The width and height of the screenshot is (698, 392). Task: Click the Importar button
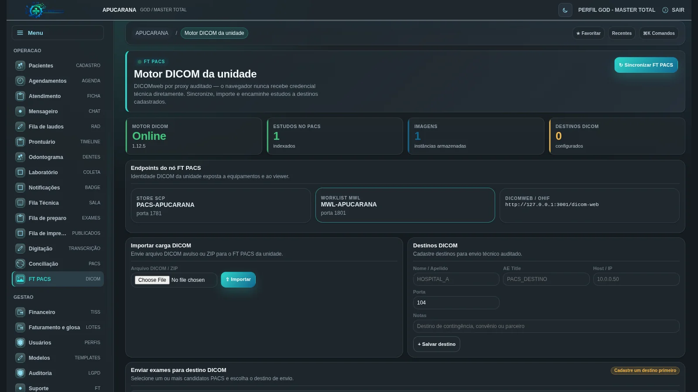(x=238, y=280)
